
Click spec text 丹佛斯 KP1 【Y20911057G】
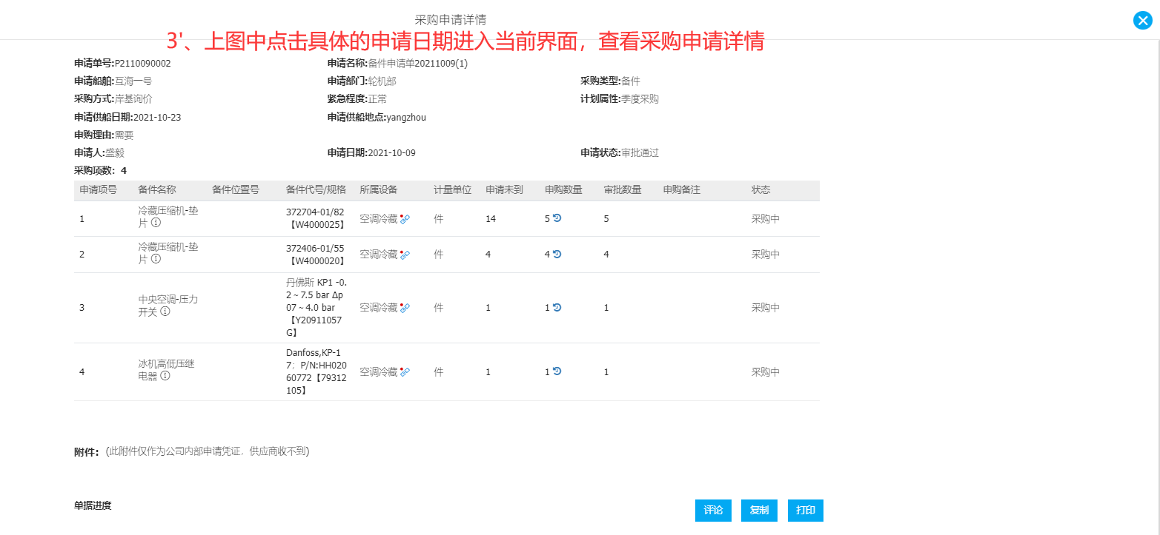point(316,308)
